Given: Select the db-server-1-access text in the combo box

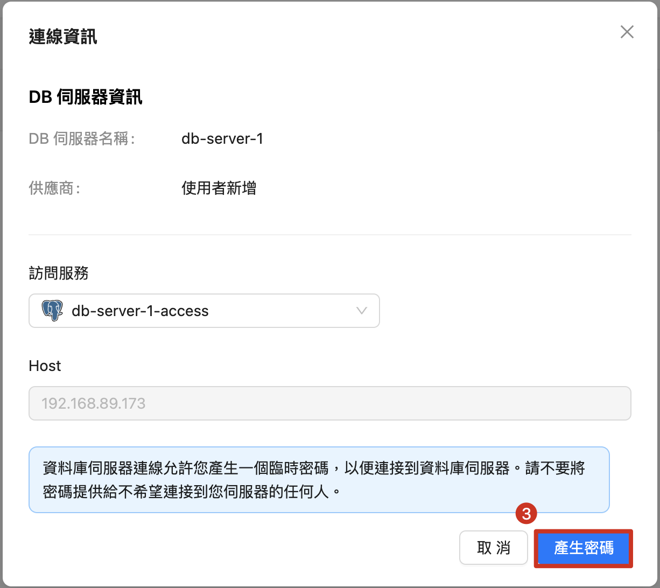Looking at the screenshot, I should [x=140, y=311].
